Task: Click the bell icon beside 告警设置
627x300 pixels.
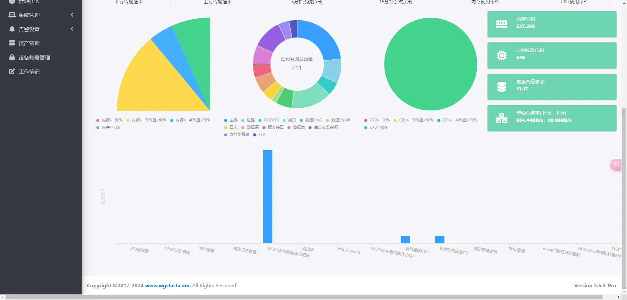Action: tap(12, 29)
